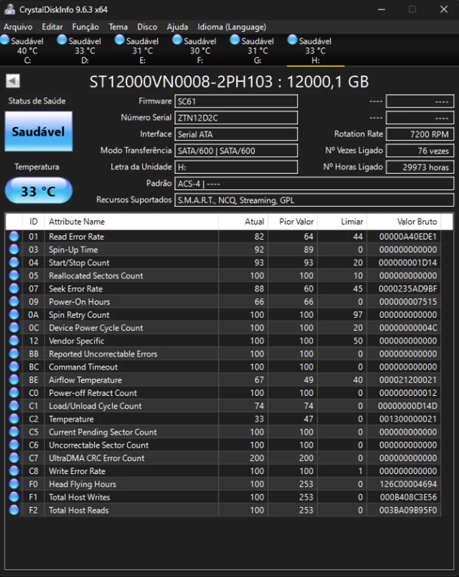Viewport: 459px width, 577px height.
Task: Click the Attribute Name column header
Action: (131, 221)
